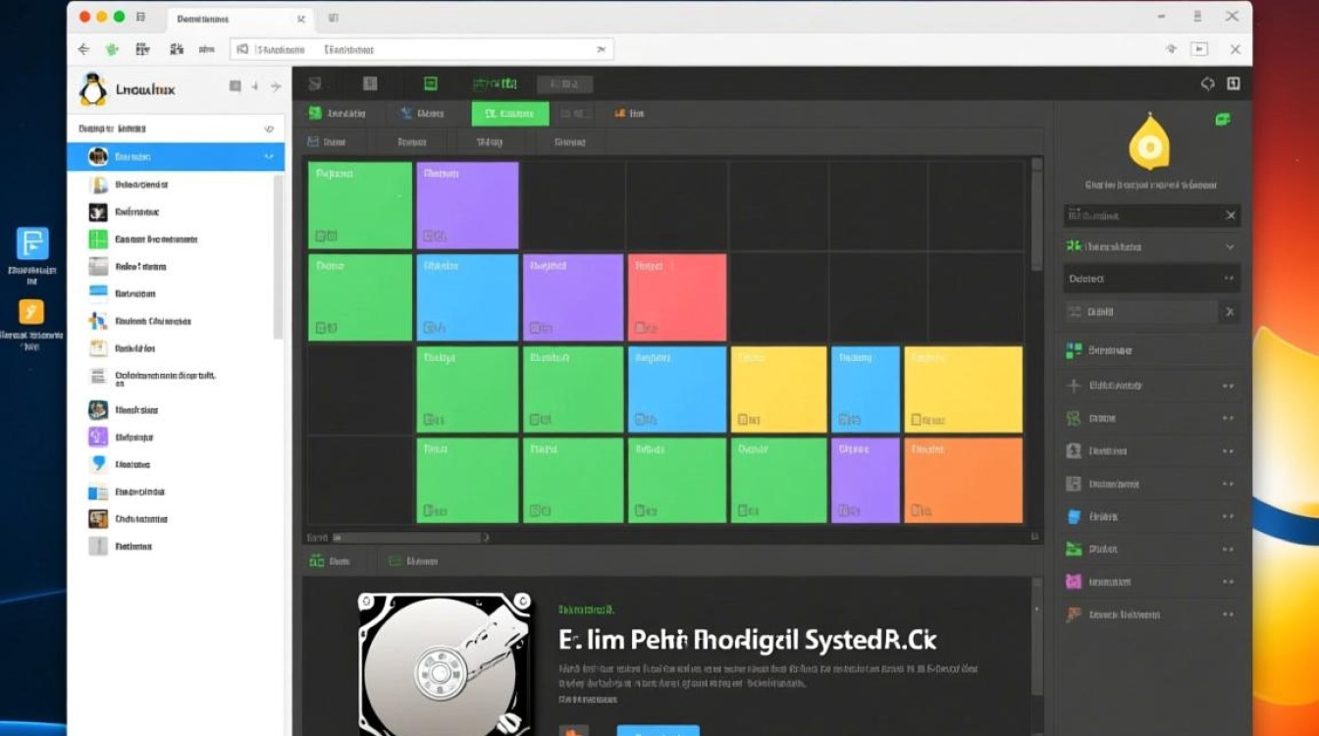Click the Tux penguin logo in the sidebar
The image size is (1319, 736).
[x=93, y=89]
